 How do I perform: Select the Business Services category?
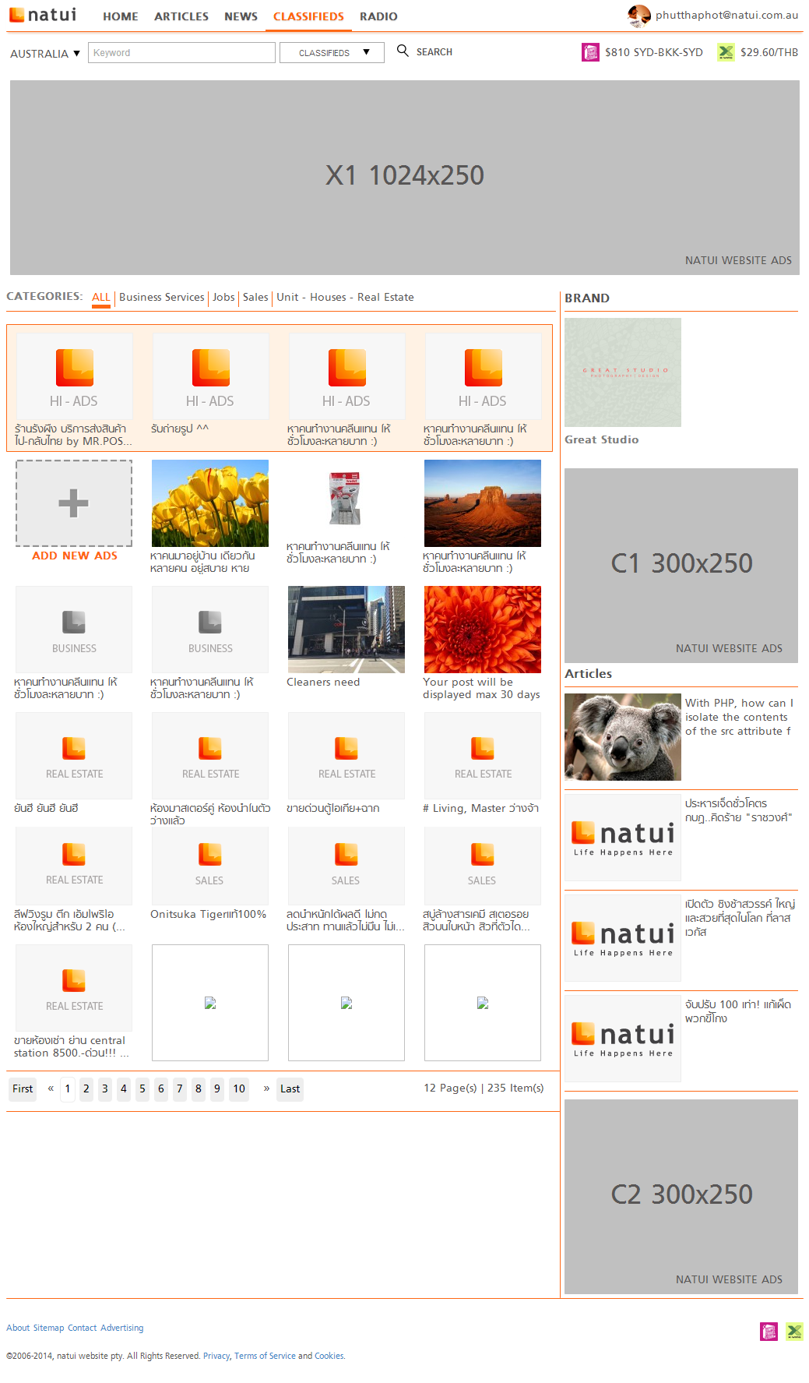[161, 297]
